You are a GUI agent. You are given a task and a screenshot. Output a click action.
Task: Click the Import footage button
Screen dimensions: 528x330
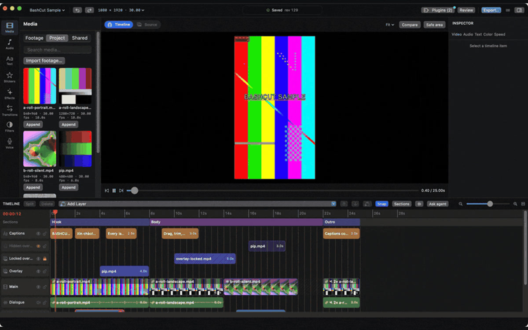44,61
